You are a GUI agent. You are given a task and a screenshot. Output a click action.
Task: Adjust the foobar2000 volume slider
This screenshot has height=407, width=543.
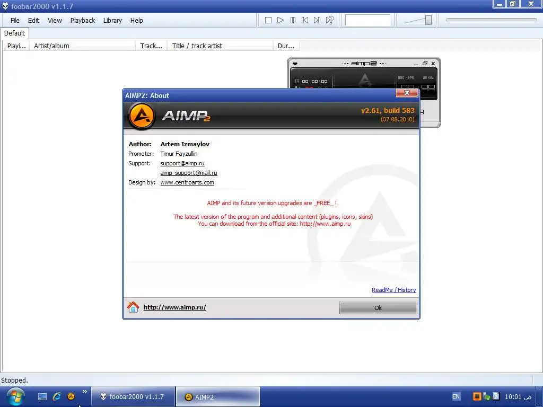(418, 21)
